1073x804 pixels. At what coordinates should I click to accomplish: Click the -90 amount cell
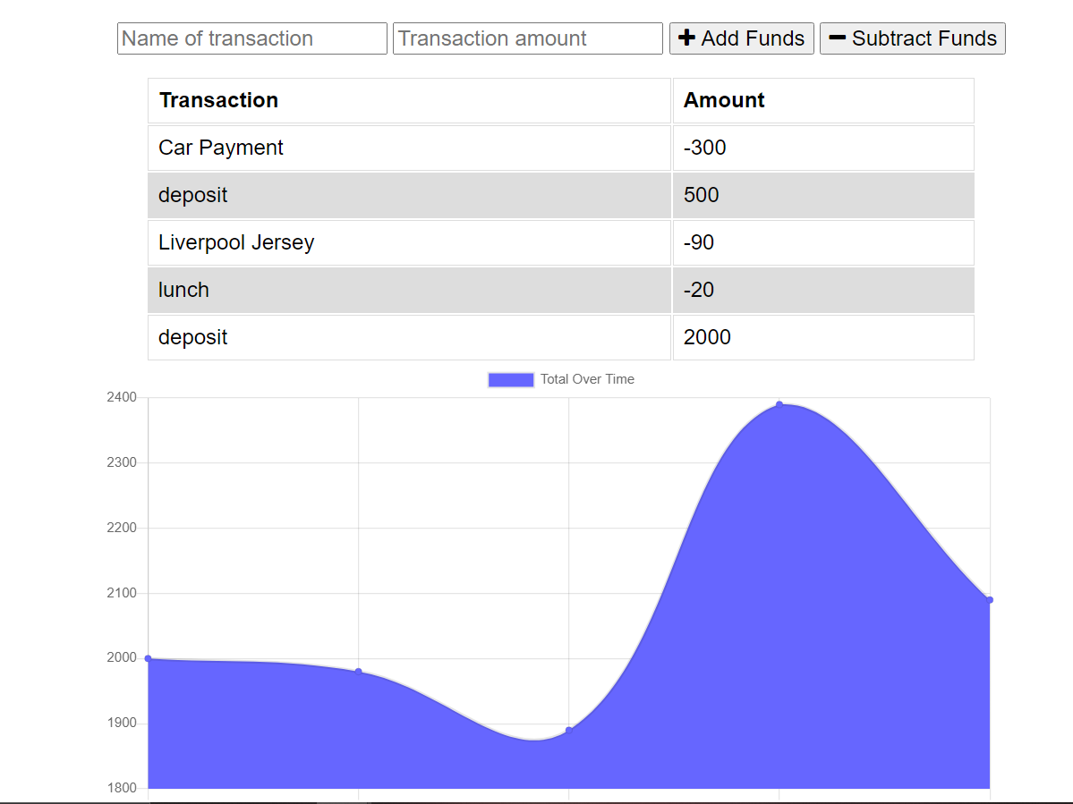(x=699, y=242)
